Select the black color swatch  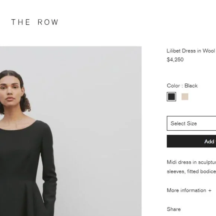pos(171,97)
